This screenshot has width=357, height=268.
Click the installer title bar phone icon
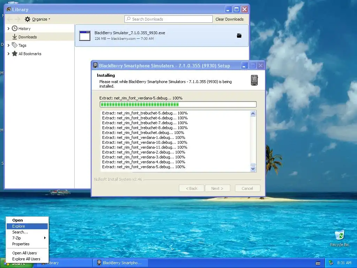(x=96, y=65)
